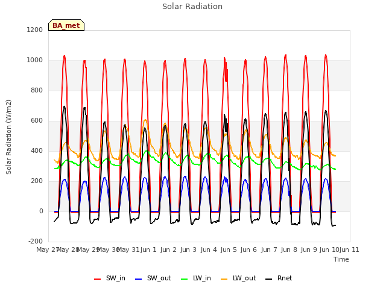
Task: Click the 1000 y-axis tick label
Action: tap(35, 60)
